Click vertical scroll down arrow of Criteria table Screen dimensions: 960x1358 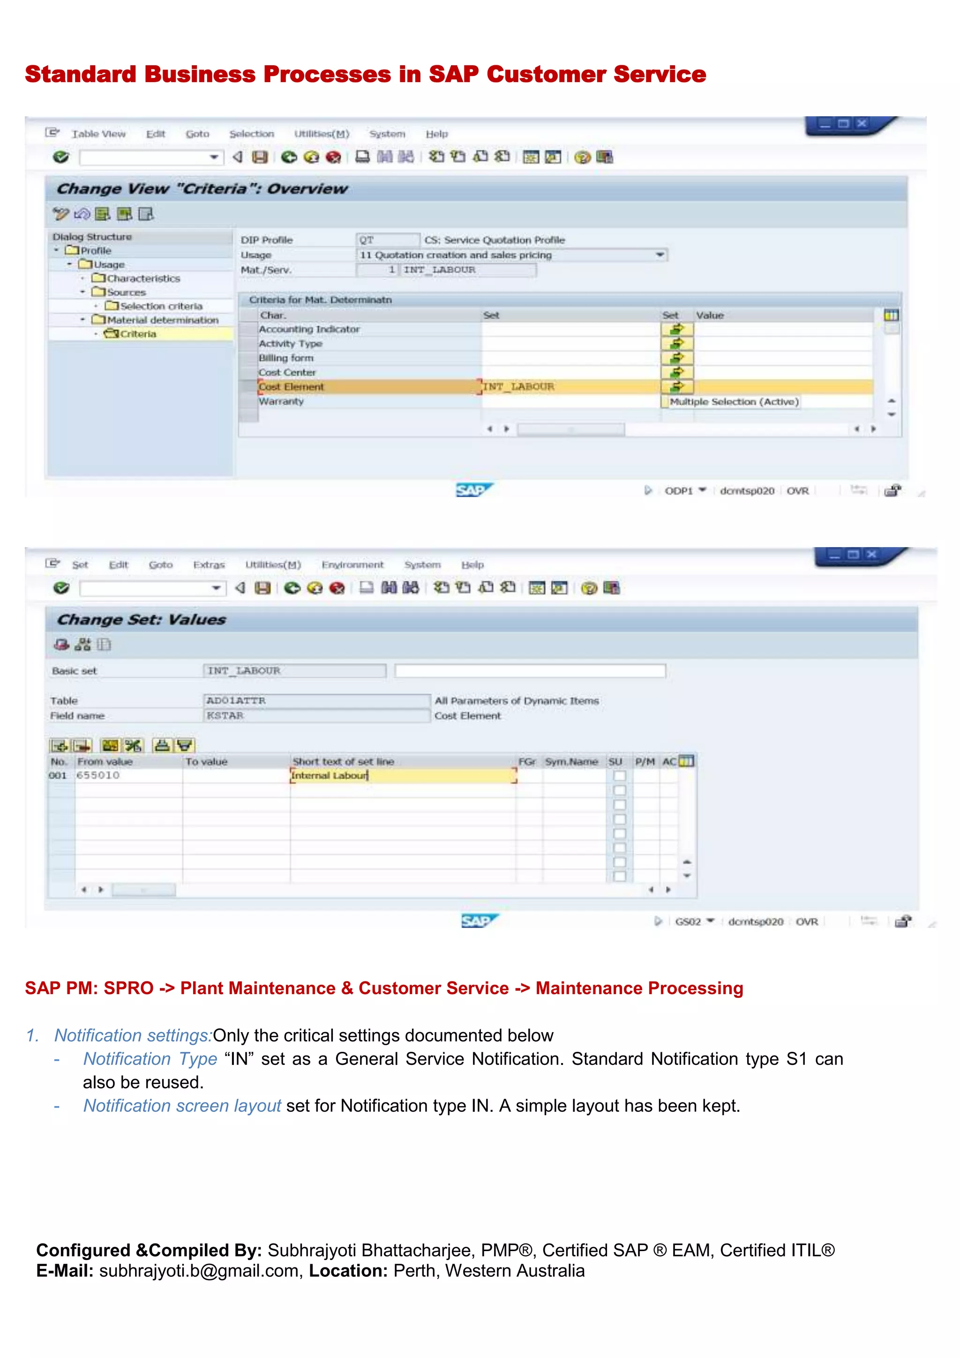(x=892, y=415)
